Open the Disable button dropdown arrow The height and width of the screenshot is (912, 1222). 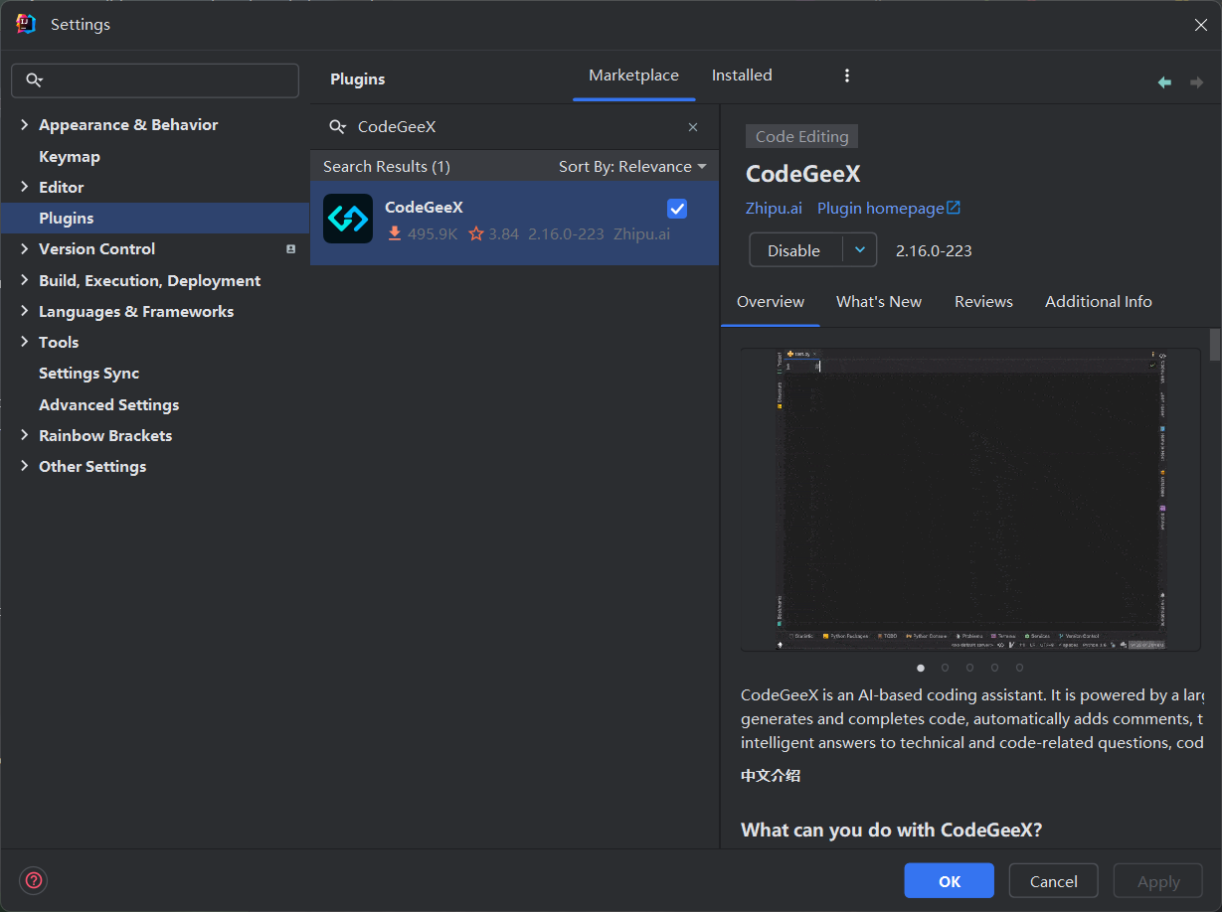click(x=860, y=250)
